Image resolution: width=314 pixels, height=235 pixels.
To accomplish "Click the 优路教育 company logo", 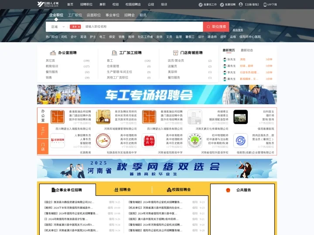I will 58,141.
